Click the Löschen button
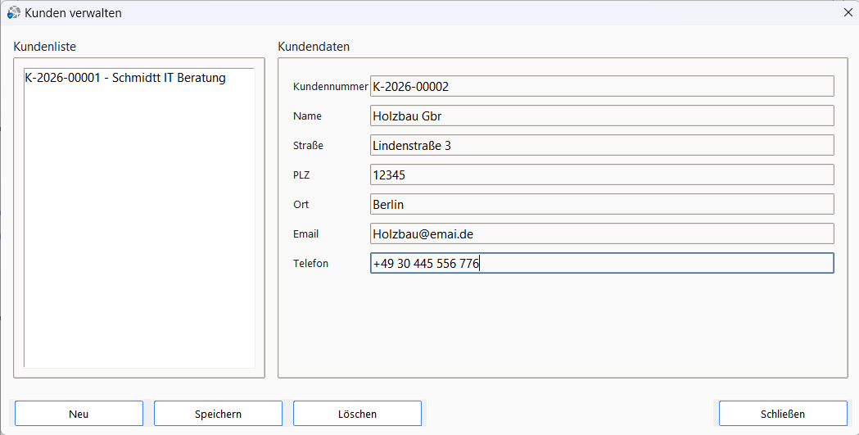Viewport: 859px width, 435px height. [357, 414]
